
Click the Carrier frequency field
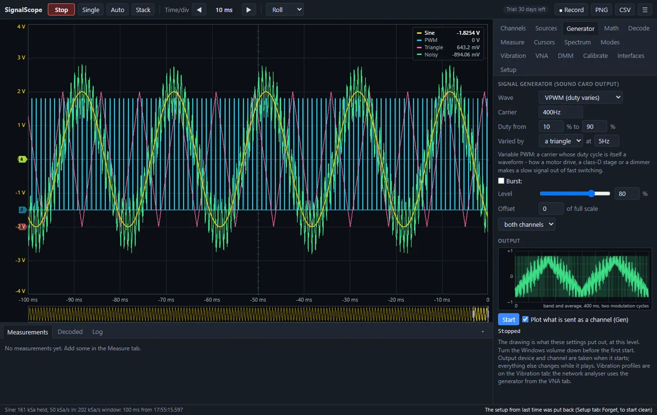click(561, 112)
